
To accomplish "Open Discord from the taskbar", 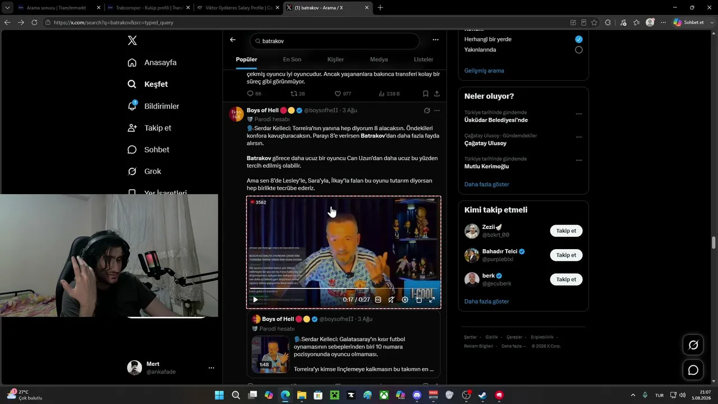I will pos(417,395).
